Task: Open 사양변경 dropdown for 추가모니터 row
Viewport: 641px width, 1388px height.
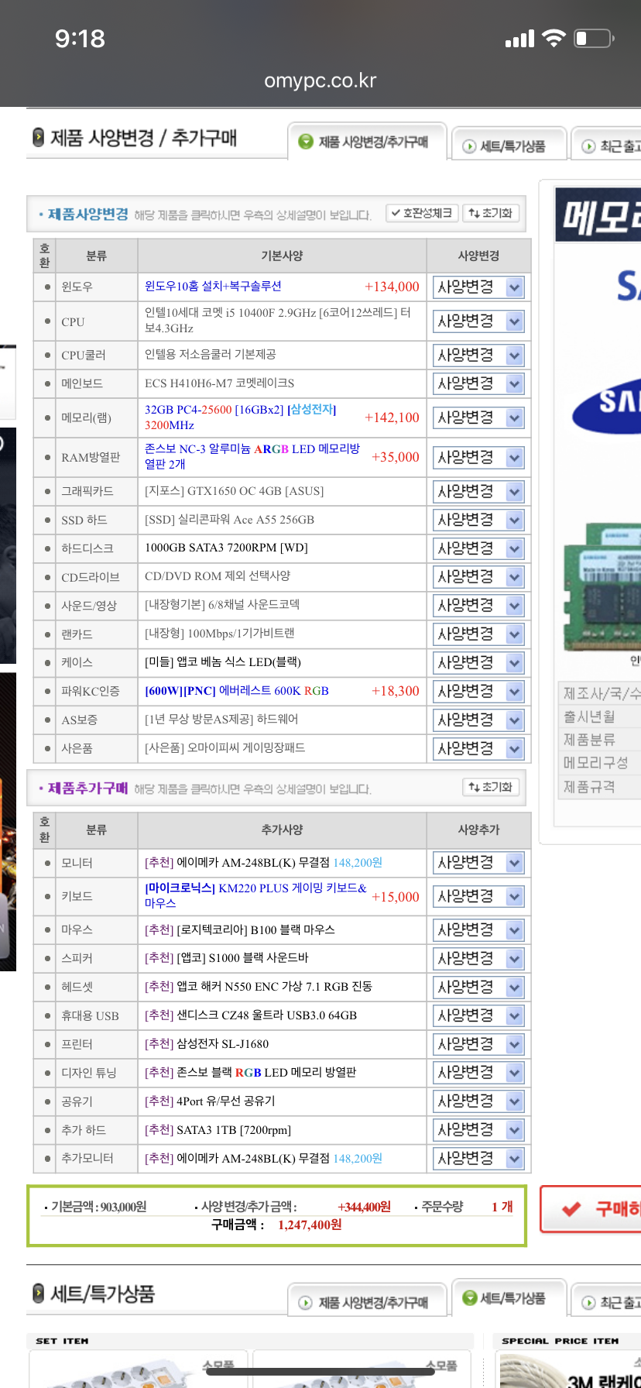Action: point(478,1159)
